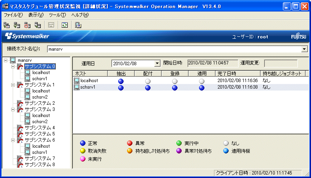Select schsrv1 under サブシステム 6
The height and width of the screenshot is (178, 311).
pyautogui.click(x=40, y=152)
